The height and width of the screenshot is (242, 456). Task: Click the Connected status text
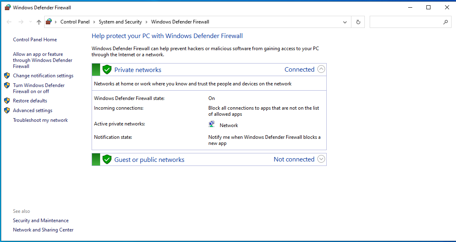coord(299,70)
